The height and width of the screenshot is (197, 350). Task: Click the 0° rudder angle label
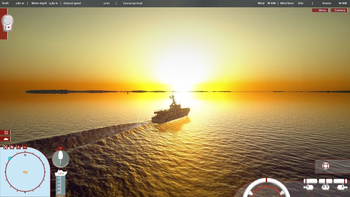tap(60, 148)
